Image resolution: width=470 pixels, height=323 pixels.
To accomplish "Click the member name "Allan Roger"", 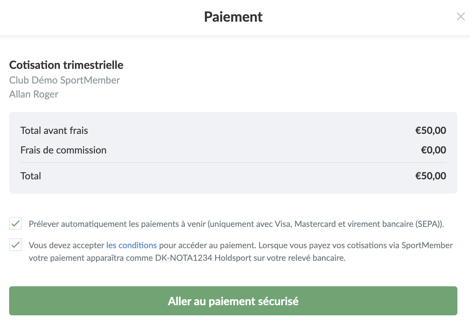I will click(34, 94).
